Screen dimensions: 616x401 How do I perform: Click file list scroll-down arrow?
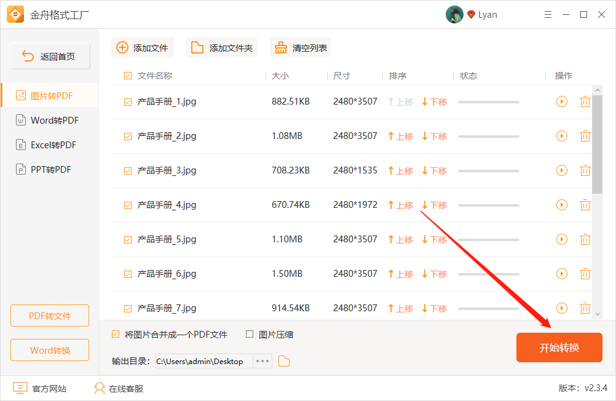click(x=598, y=314)
